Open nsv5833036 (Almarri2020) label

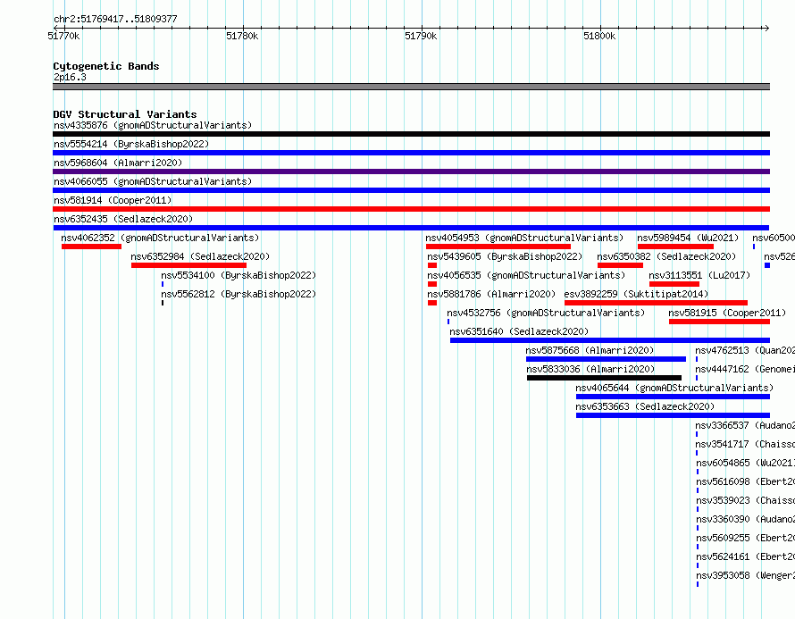point(590,369)
